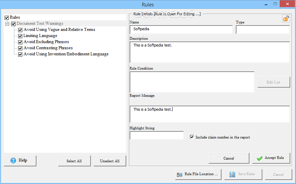Click the computer icon on Rule File Location
296x184 pixels.
click(x=180, y=174)
